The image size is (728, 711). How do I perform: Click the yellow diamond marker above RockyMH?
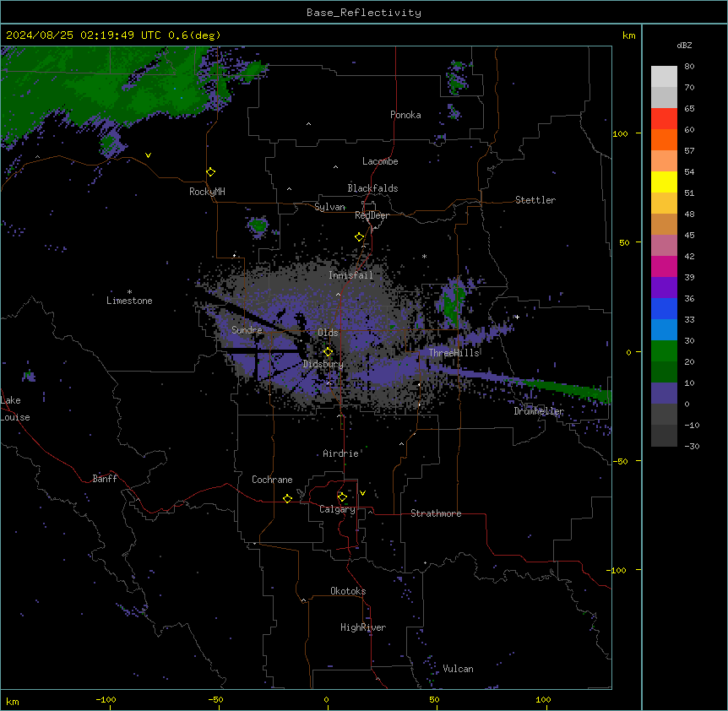coord(211,172)
